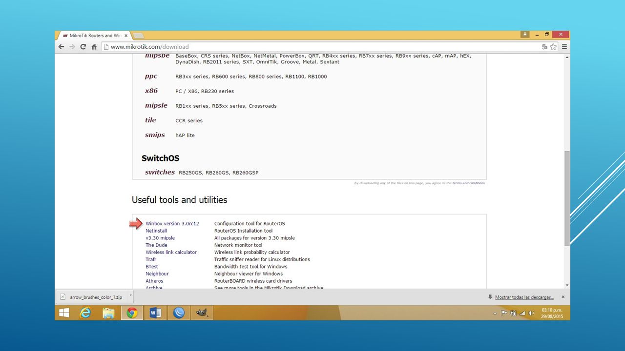Open Winbox version 3.0rc12 link
The height and width of the screenshot is (351, 625).
pyautogui.click(x=172, y=224)
